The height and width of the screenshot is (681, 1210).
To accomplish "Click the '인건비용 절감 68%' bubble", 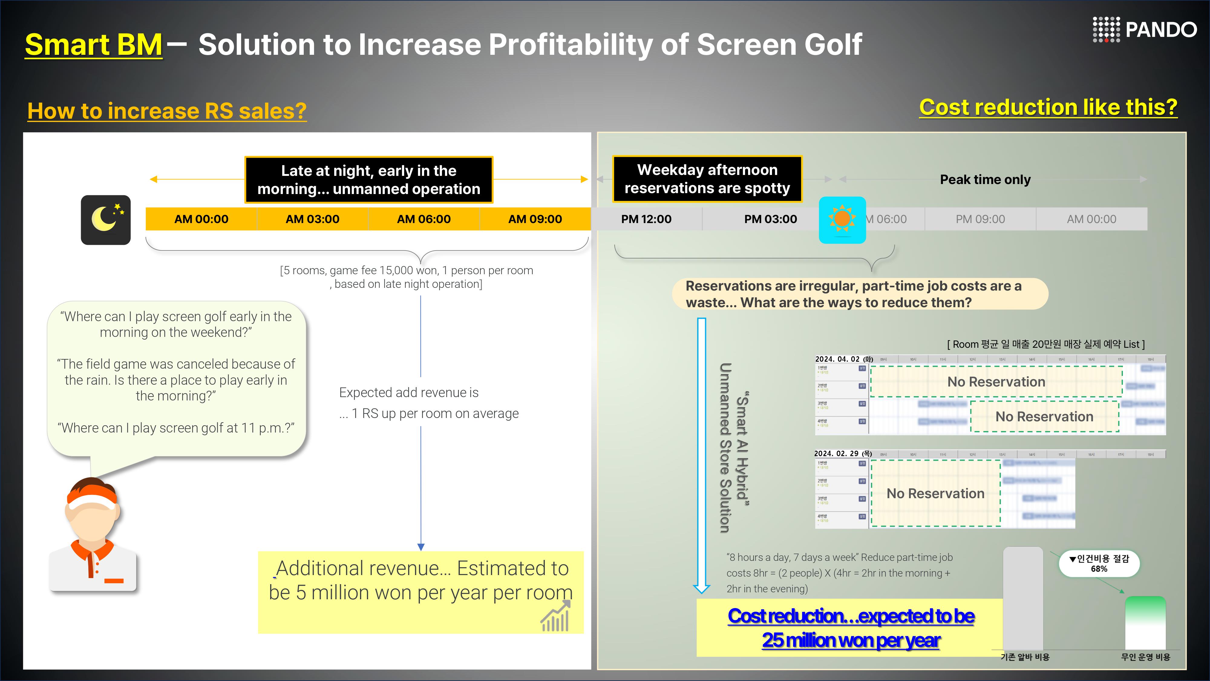I will (x=1099, y=564).
